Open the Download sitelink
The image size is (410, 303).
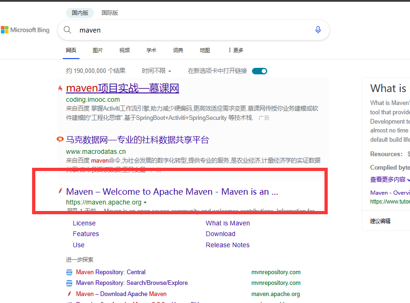[x=220, y=234]
